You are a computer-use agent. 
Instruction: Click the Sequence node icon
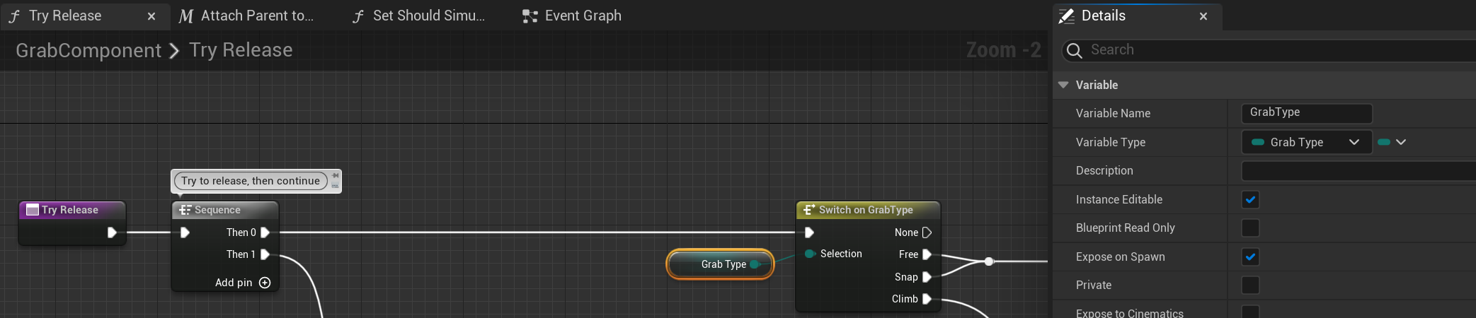pyautogui.click(x=185, y=210)
